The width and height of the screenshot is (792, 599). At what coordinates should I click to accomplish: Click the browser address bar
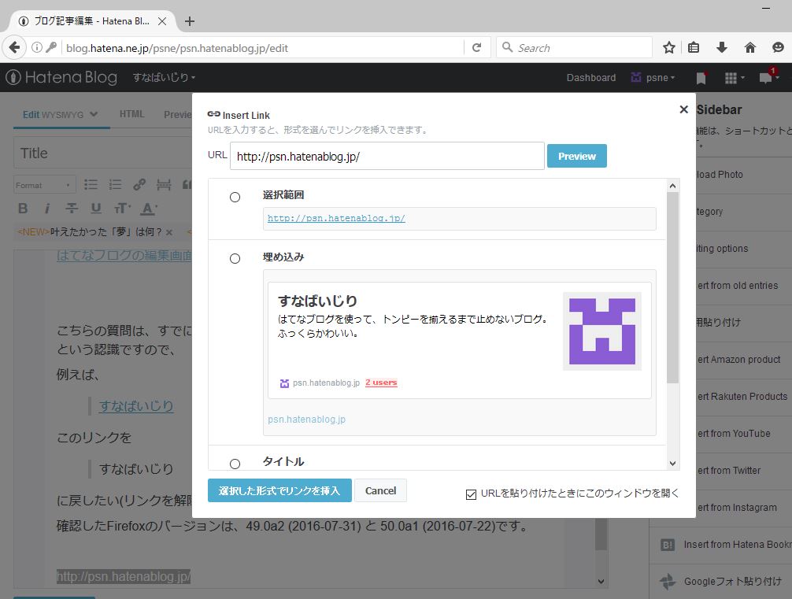coord(263,48)
